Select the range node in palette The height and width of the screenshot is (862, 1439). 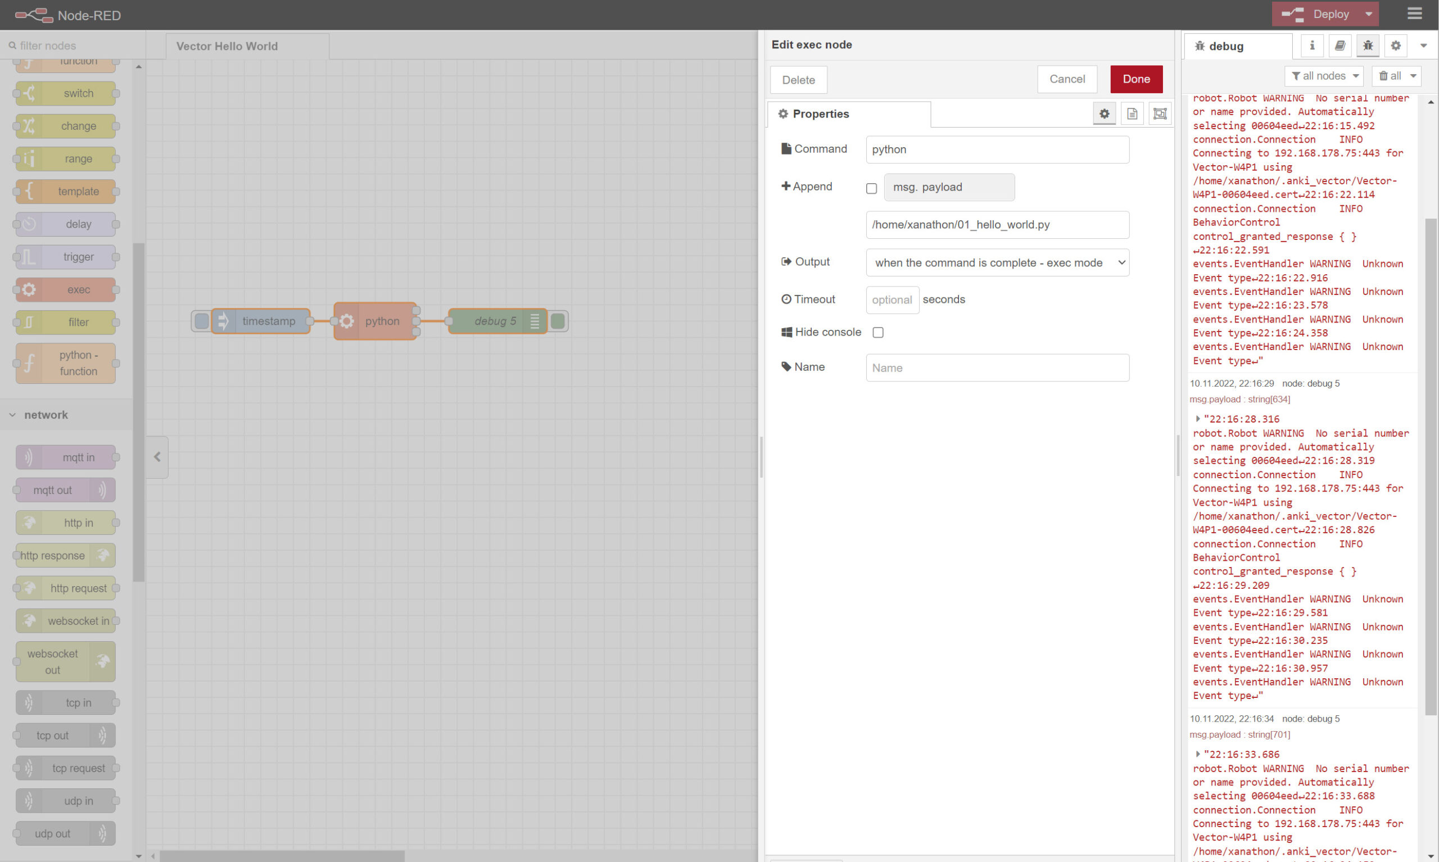(x=66, y=158)
